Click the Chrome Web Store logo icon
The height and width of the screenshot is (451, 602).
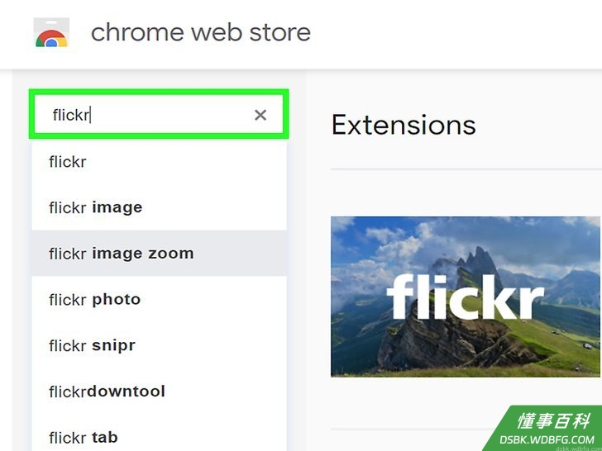(51, 32)
